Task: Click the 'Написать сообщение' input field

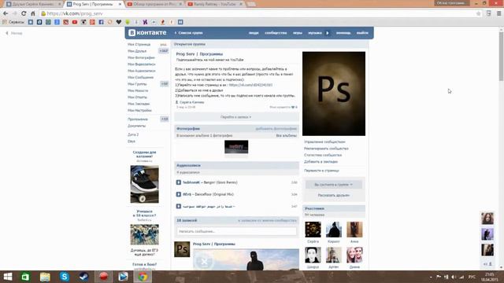Action: (x=236, y=231)
